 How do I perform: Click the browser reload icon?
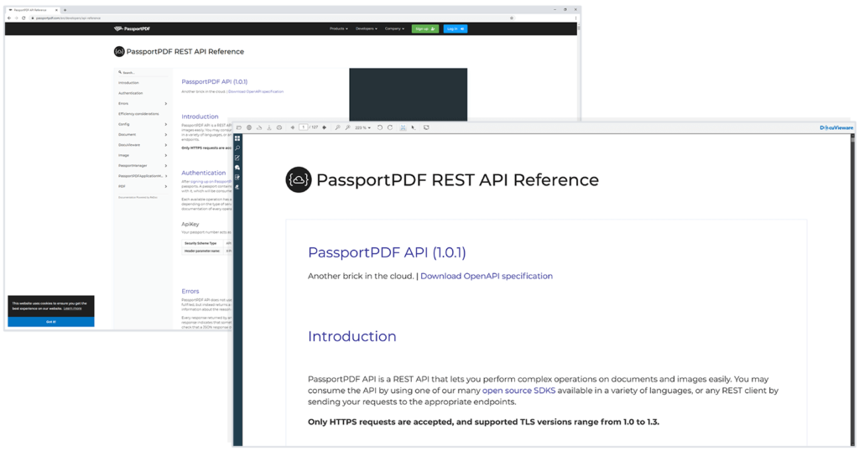coord(23,18)
